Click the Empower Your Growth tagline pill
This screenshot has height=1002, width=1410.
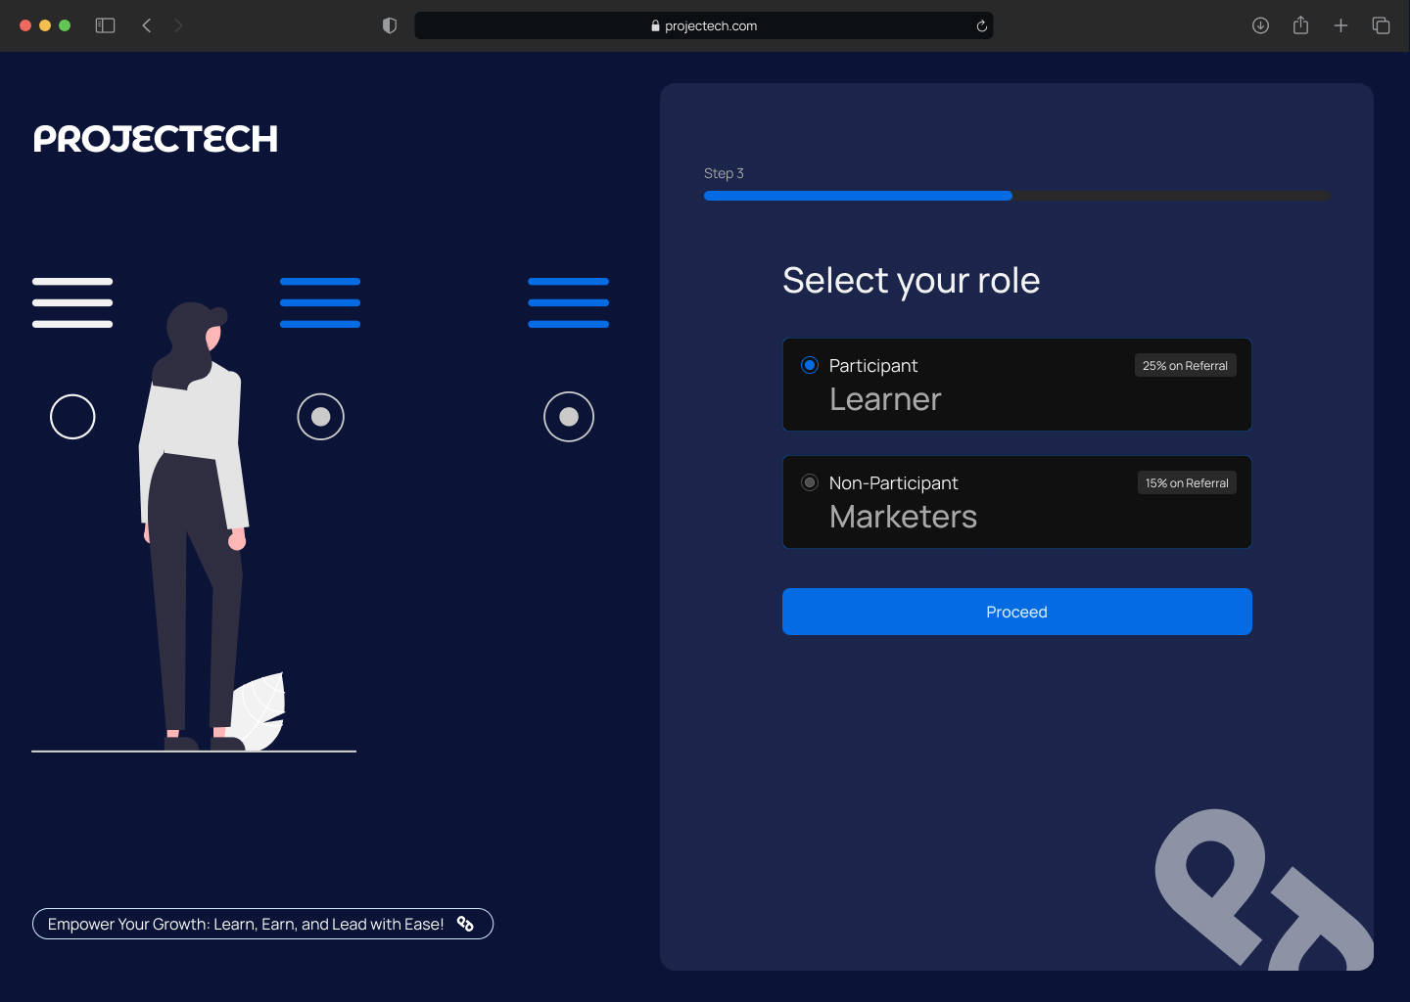pos(262,924)
